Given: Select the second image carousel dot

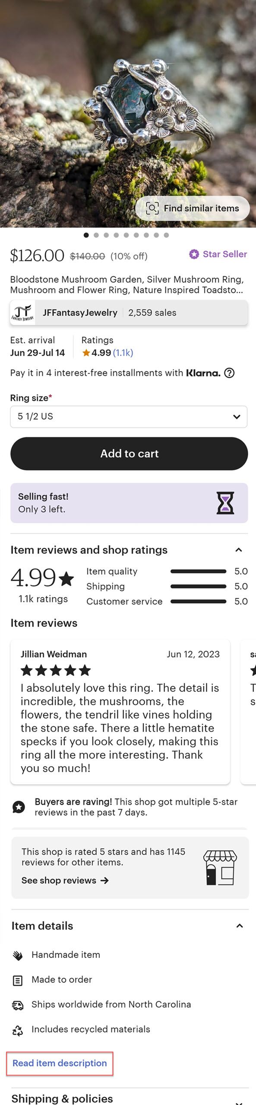Looking at the screenshot, I should 96,235.
